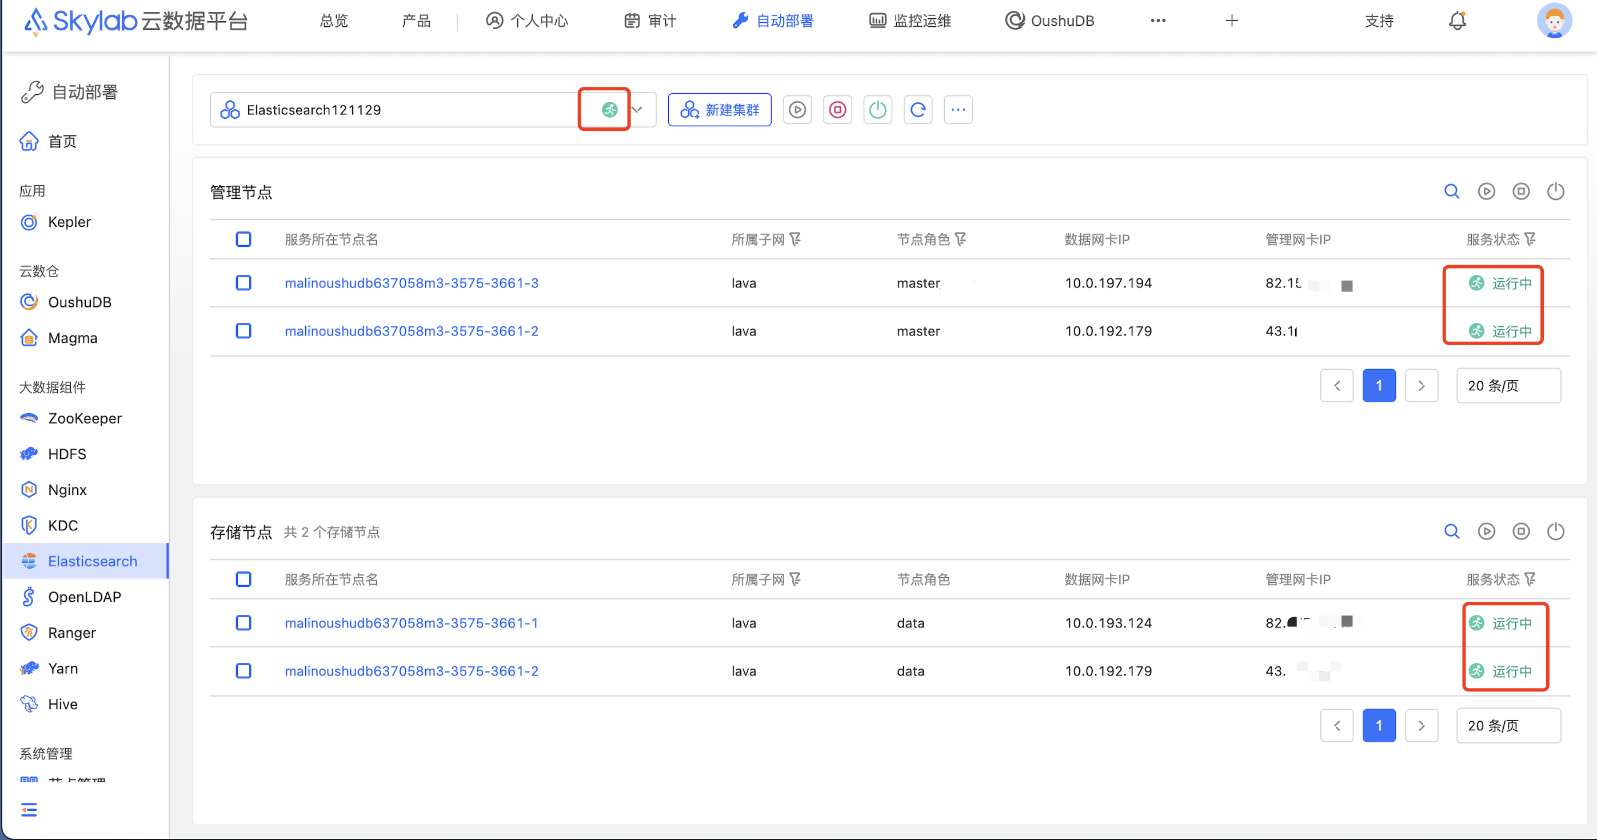Click the refresh cluster icon

click(x=918, y=110)
